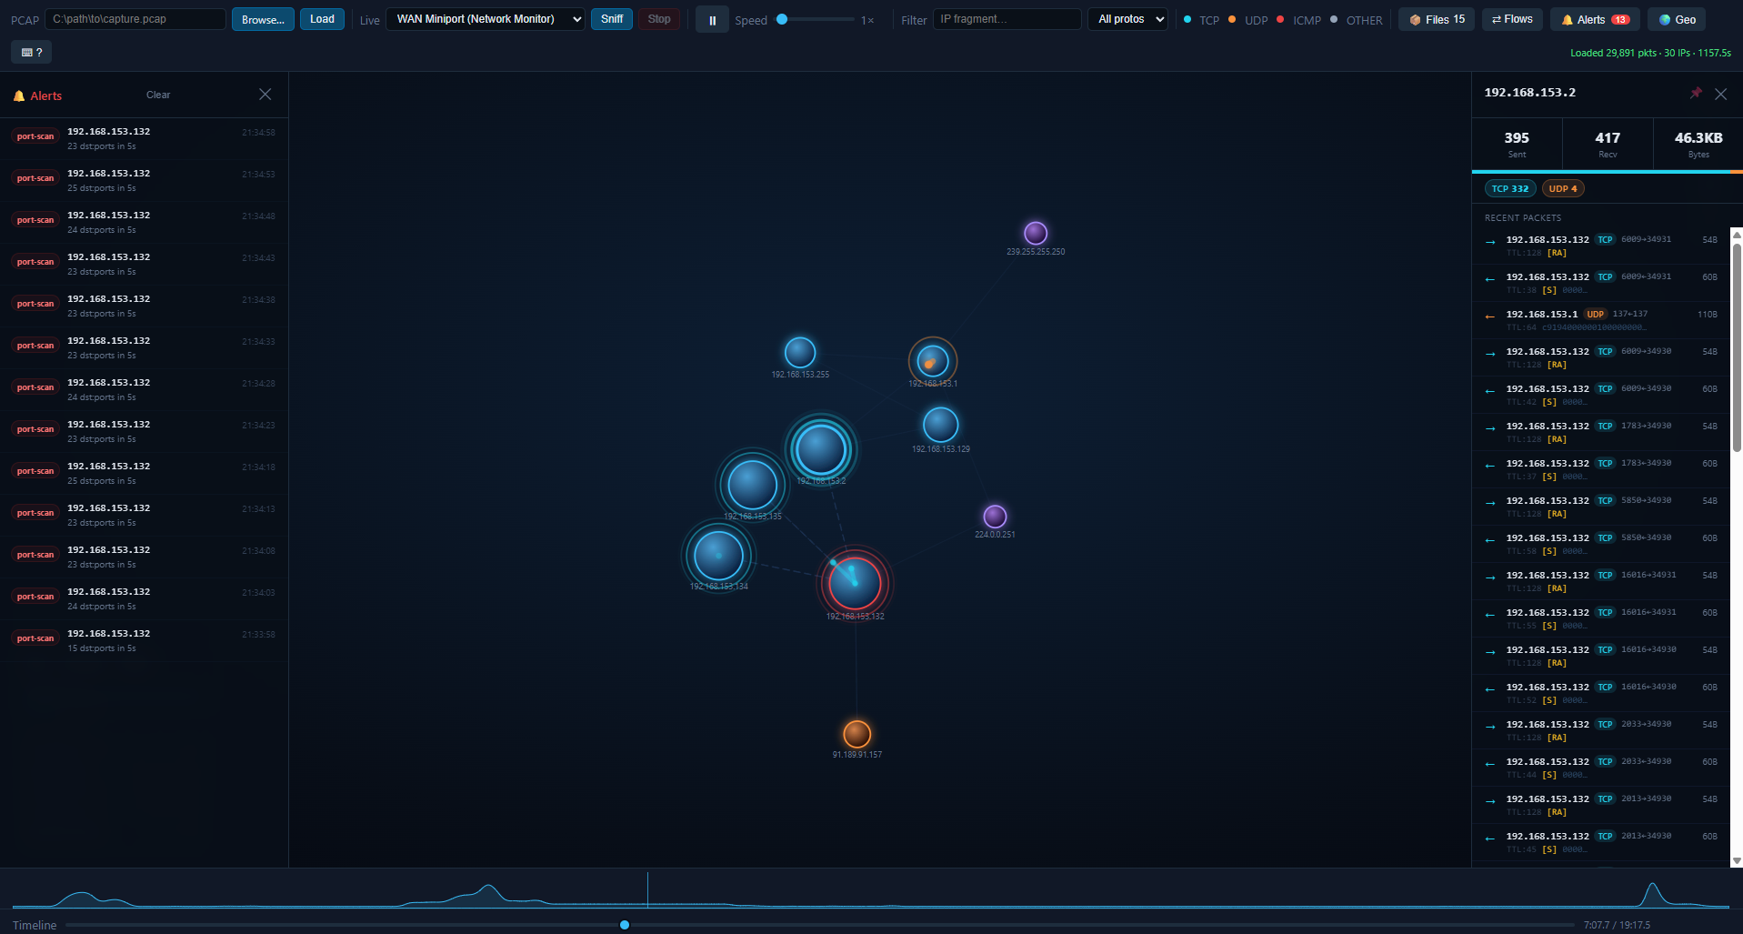Screen dimensions: 1743x934
Task: Adjust the playback Speed slider
Action: pos(814,19)
